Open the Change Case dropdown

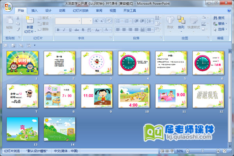click(98, 30)
